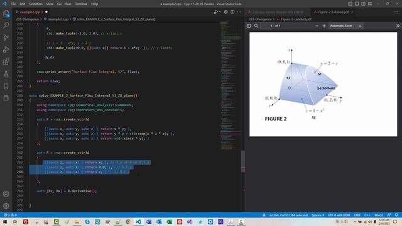
Task: Click the Run code play button
Action: pos(216,12)
